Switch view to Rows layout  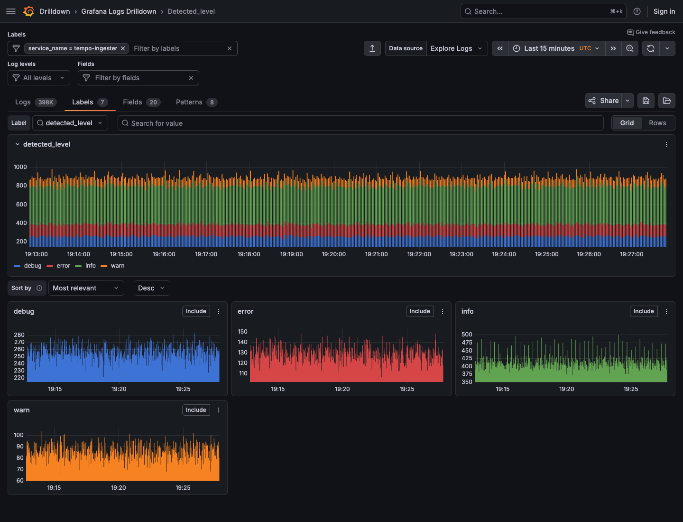click(x=658, y=122)
